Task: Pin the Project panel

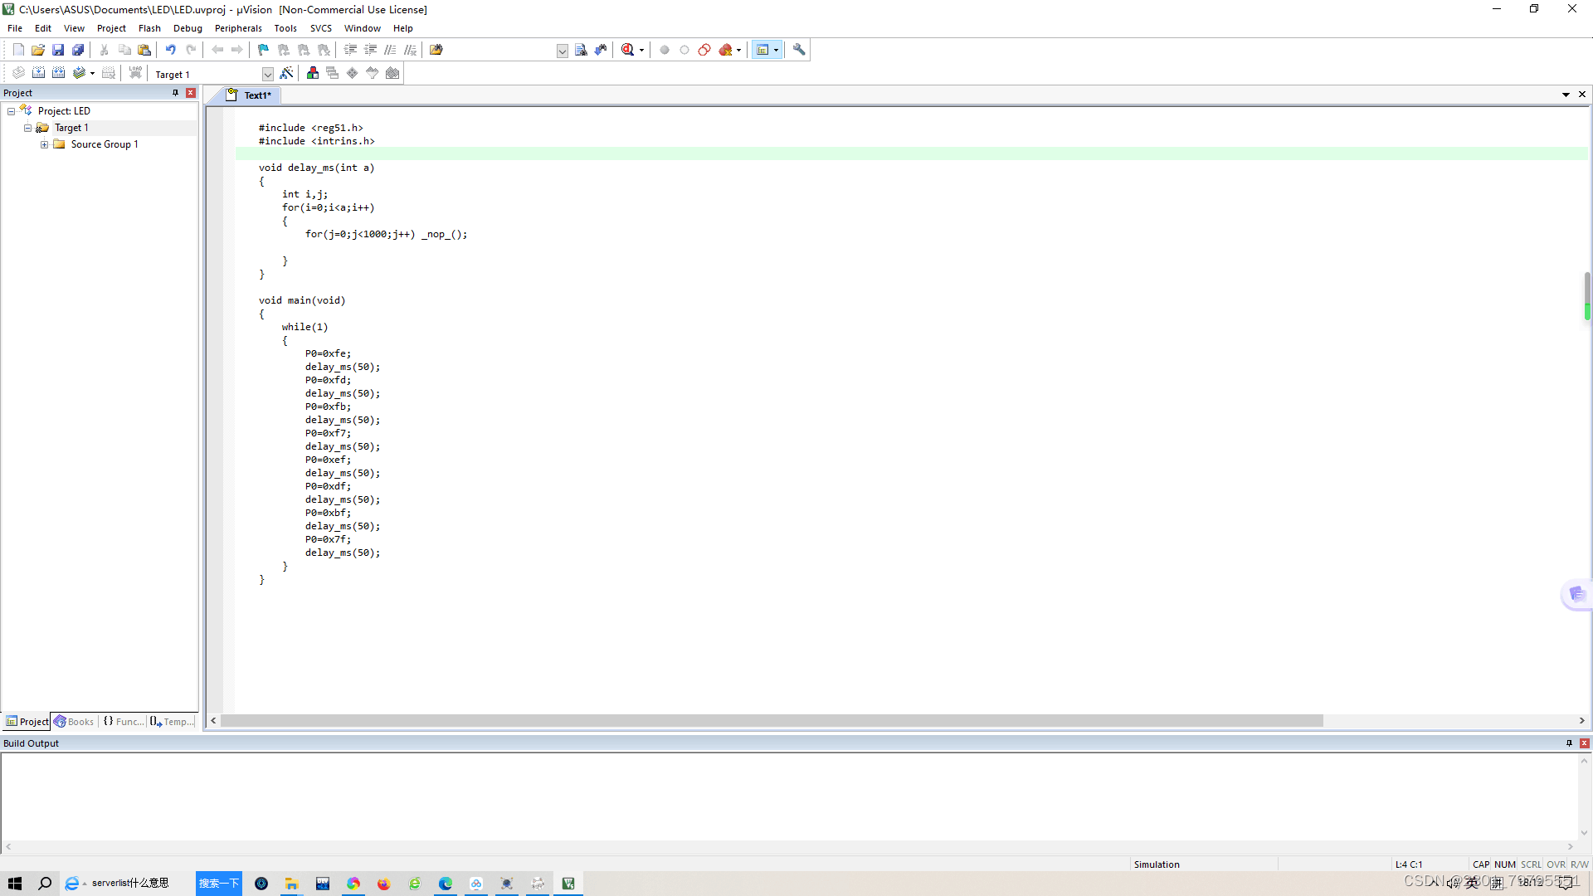Action: tap(175, 93)
